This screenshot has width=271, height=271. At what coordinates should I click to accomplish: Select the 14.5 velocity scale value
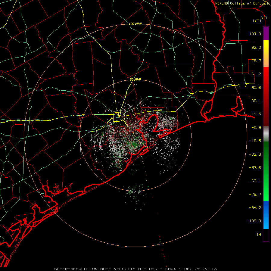click(256, 114)
